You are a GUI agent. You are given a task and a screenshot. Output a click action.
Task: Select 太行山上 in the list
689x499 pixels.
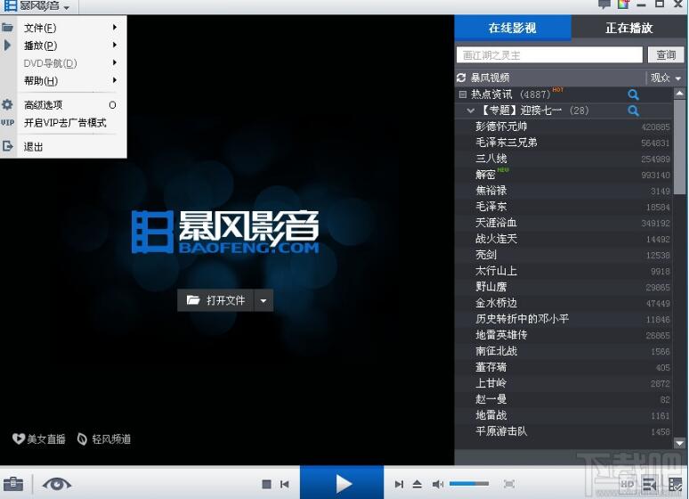click(563, 271)
